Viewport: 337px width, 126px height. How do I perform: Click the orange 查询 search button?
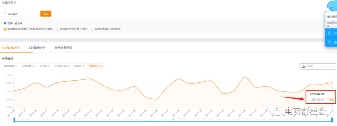point(46,14)
